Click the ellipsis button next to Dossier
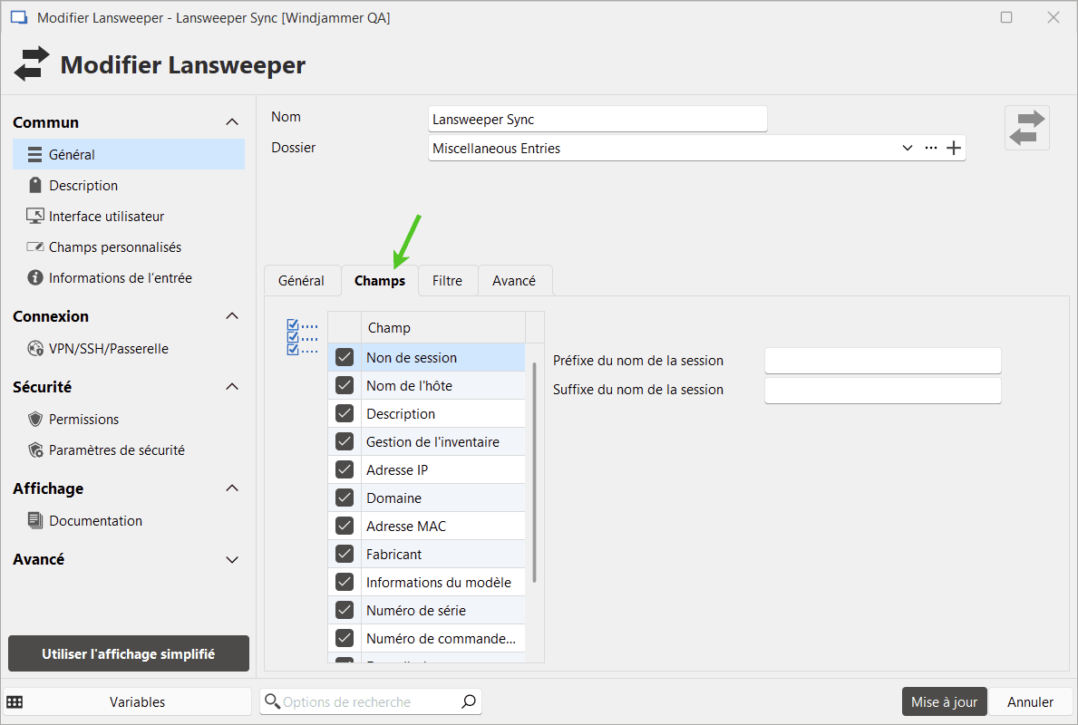The height and width of the screenshot is (725, 1078). [x=931, y=148]
